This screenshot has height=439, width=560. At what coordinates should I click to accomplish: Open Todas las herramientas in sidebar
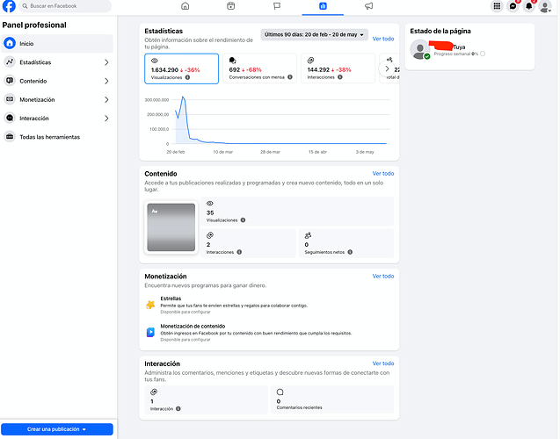point(57,137)
